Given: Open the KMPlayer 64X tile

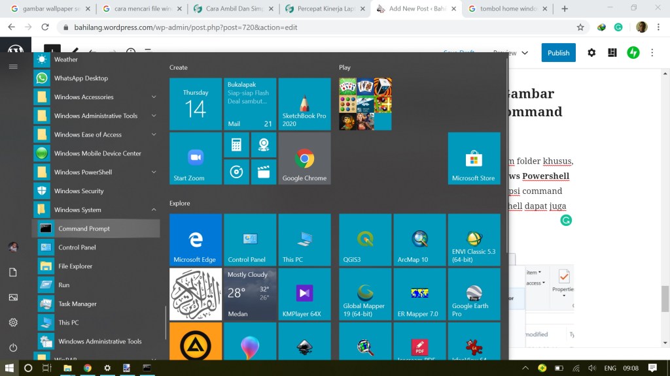Looking at the screenshot, I should [304, 294].
